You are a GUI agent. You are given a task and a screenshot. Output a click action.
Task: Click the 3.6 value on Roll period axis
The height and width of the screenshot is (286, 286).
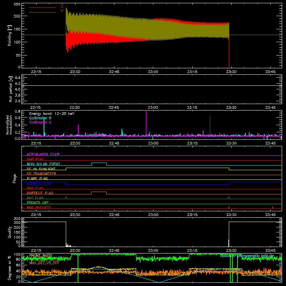[18, 101]
